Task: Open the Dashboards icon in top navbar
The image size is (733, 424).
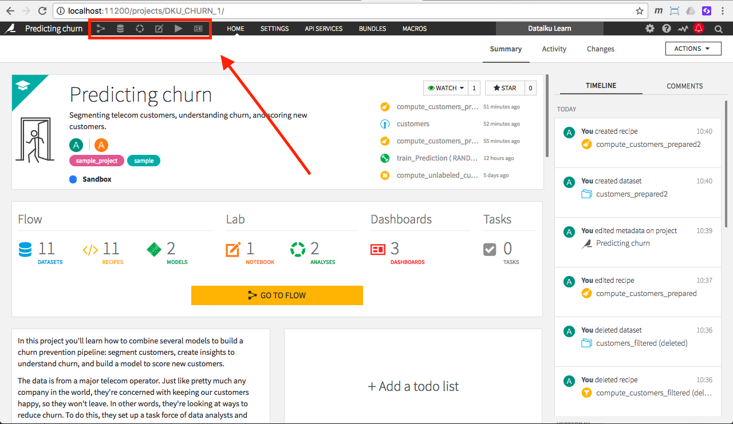Action: (x=198, y=29)
